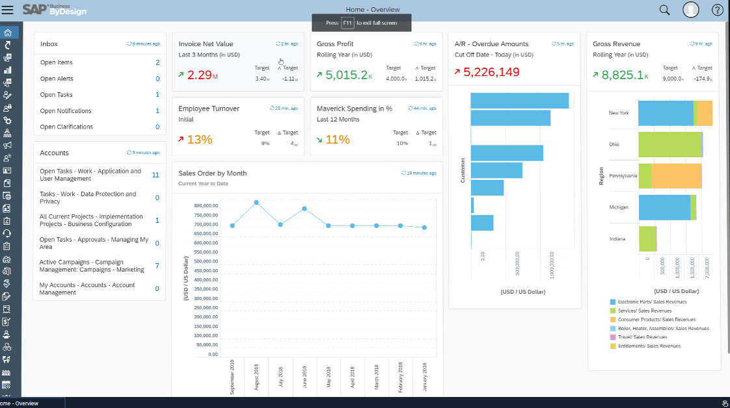Refresh the Employee Turnover card

click(x=273, y=108)
